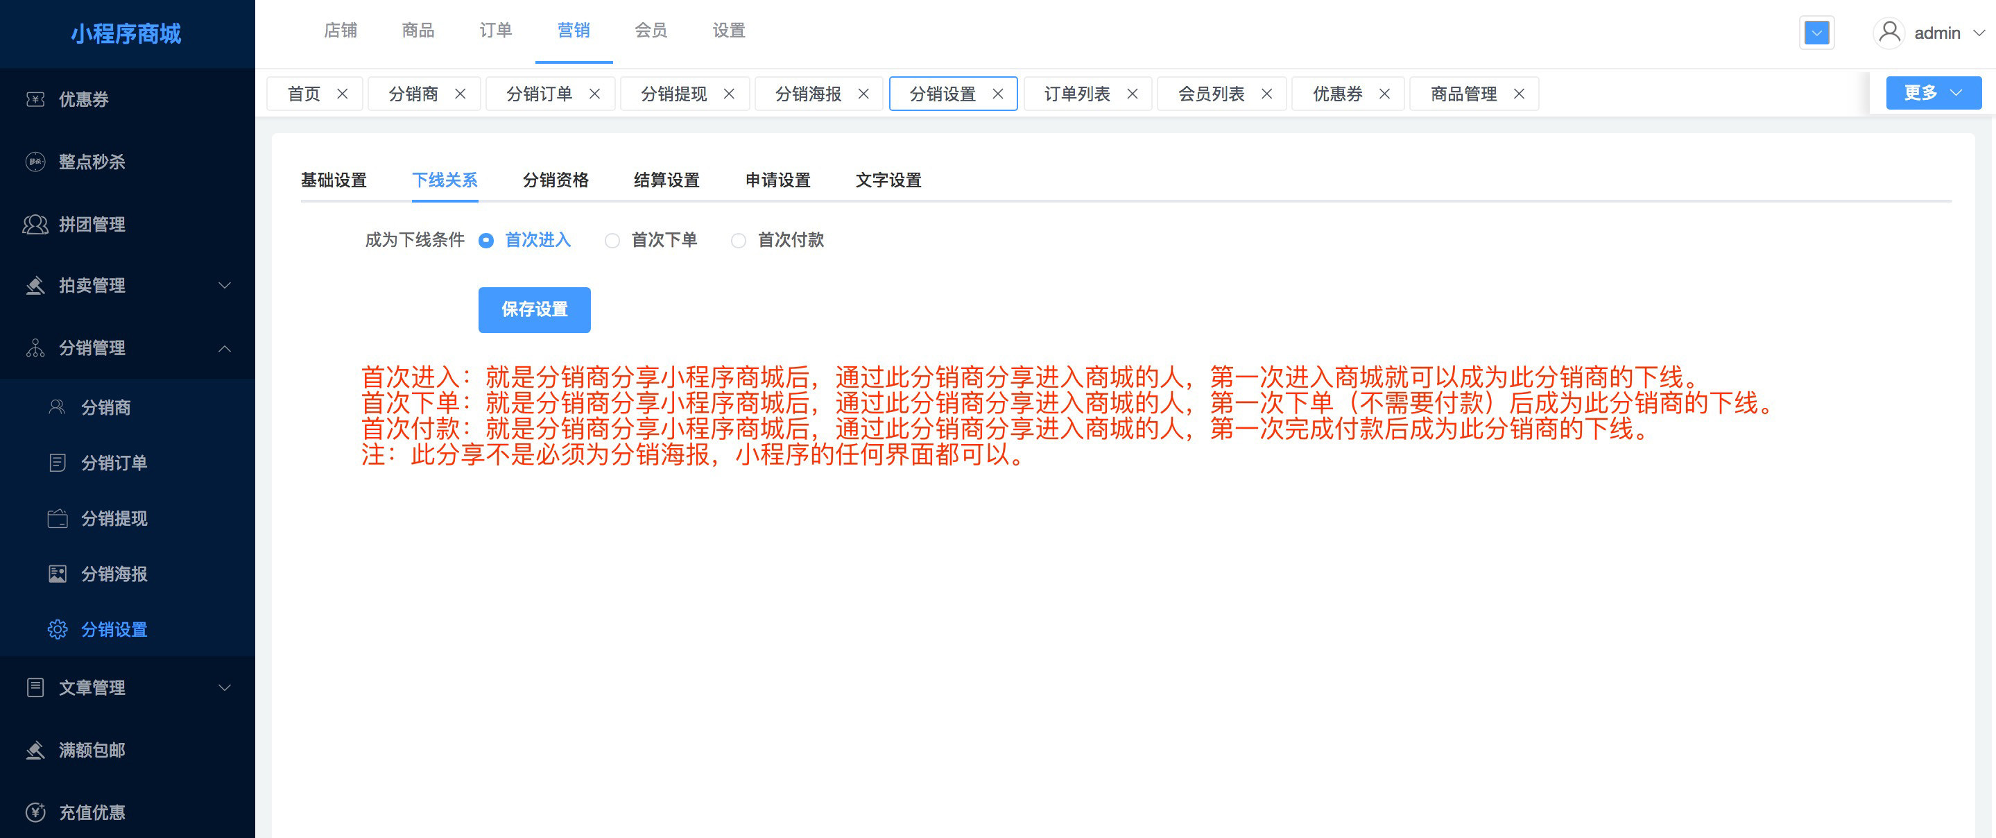Click the 拼团管理 group icon

tap(35, 225)
